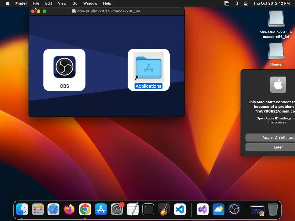Open the Finder menu
Viewport: 295px width, 221px height.
(21, 3)
